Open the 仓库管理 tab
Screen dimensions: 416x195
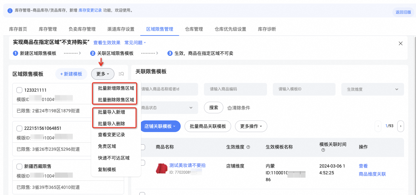(x=194, y=29)
